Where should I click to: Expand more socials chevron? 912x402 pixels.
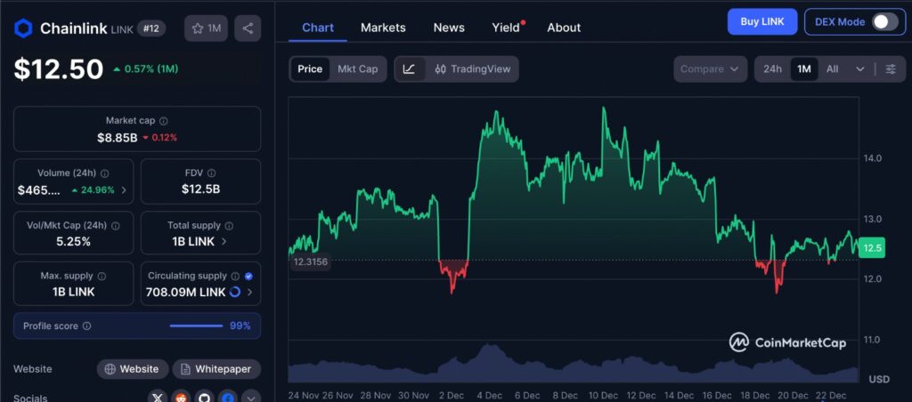[250, 398]
